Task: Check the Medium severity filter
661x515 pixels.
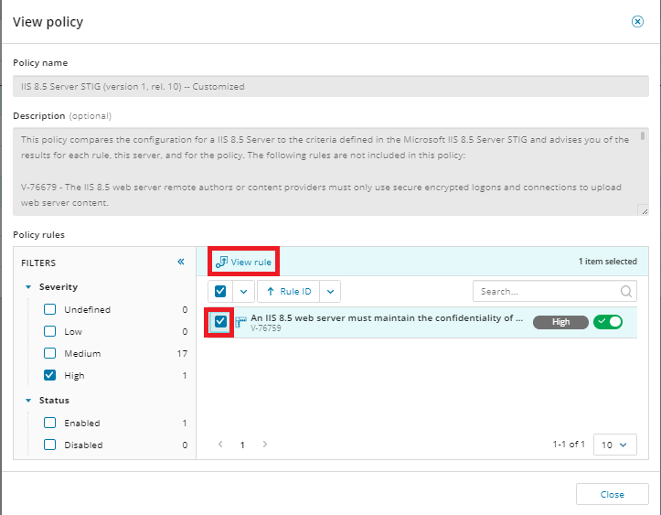Action: [51, 354]
